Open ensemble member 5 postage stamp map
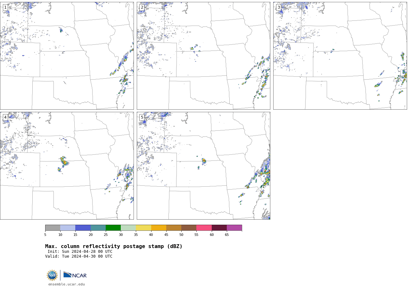This screenshot has height=288, width=410. [x=203, y=166]
